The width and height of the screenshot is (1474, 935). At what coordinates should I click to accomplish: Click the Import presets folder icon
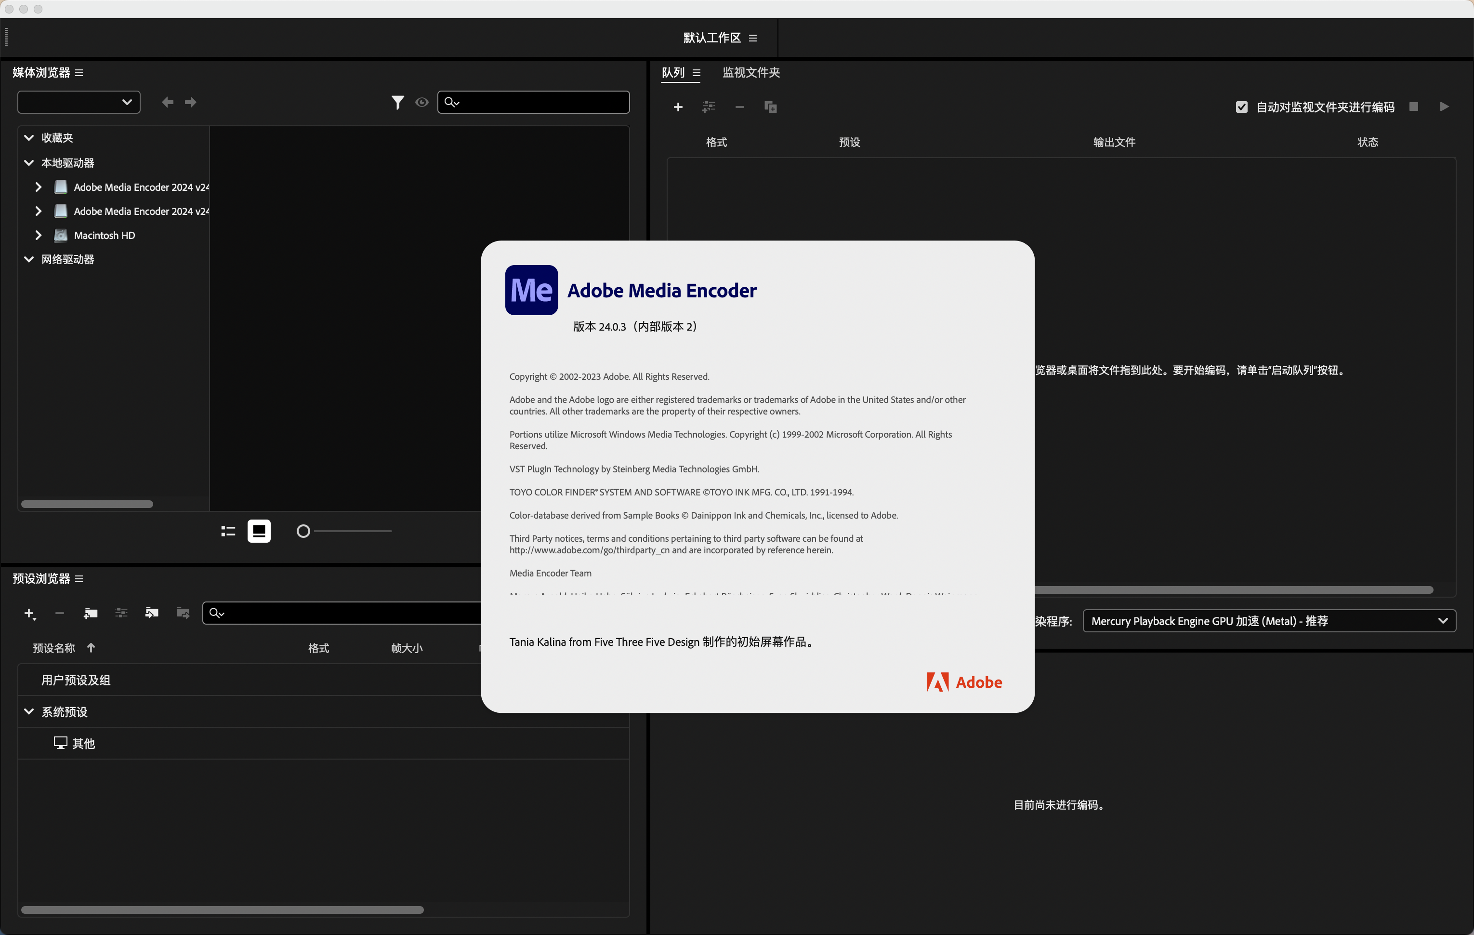152,613
